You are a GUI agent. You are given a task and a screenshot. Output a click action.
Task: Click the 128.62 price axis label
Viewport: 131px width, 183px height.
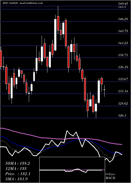tap(123, 104)
